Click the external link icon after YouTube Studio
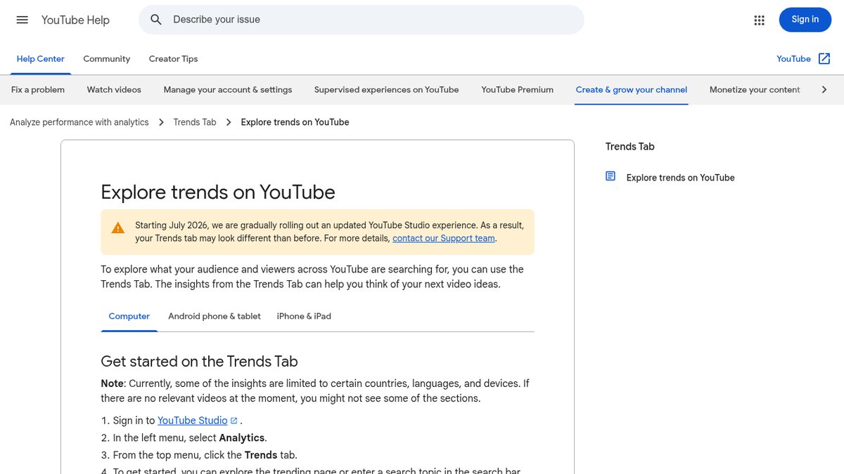Image resolution: width=844 pixels, height=474 pixels. pyautogui.click(x=234, y=421)
